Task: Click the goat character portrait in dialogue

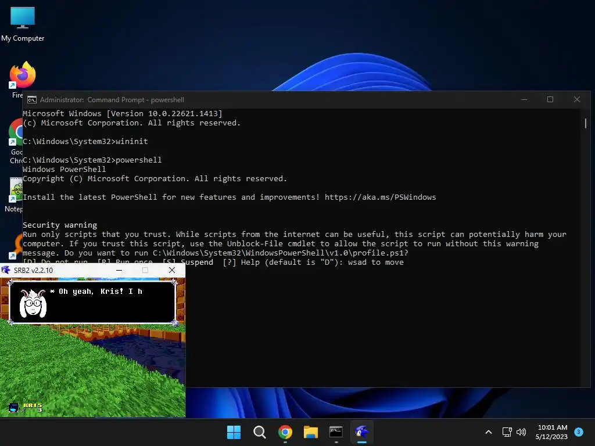Action: click(33, 303)
